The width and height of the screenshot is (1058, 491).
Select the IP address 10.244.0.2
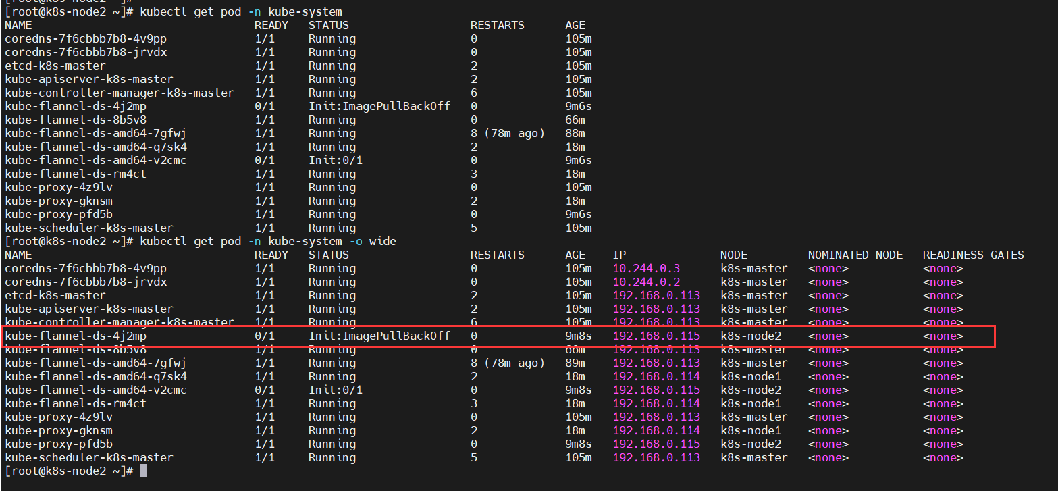point(646,282)
